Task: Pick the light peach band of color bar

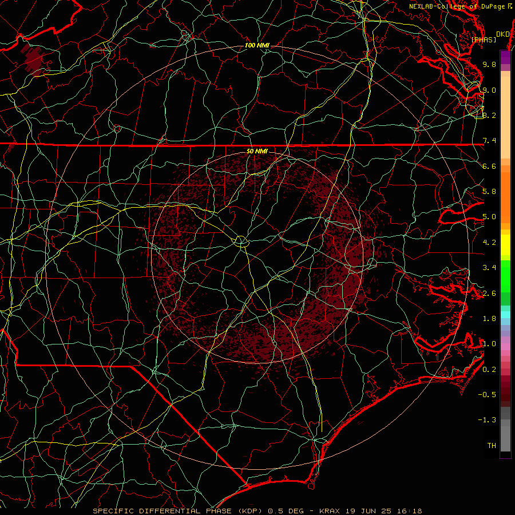Action: [505, 117]
